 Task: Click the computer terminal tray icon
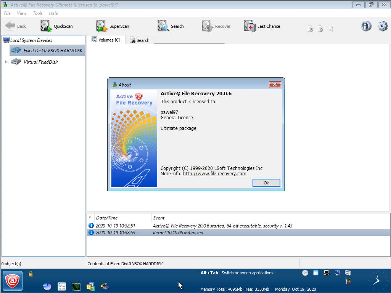327,273
